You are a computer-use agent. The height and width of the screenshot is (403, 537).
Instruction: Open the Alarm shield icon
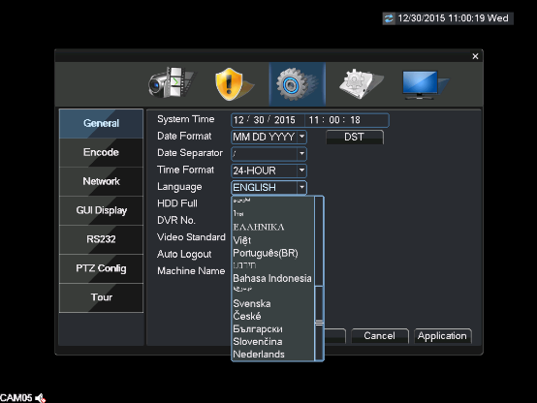[x=234, y=84]
